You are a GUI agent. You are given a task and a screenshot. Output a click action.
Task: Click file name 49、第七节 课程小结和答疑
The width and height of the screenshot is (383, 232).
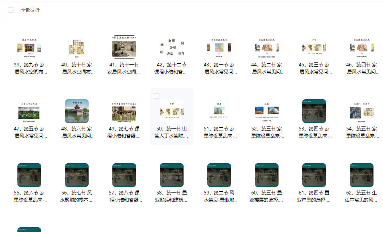tap(124, 132)
